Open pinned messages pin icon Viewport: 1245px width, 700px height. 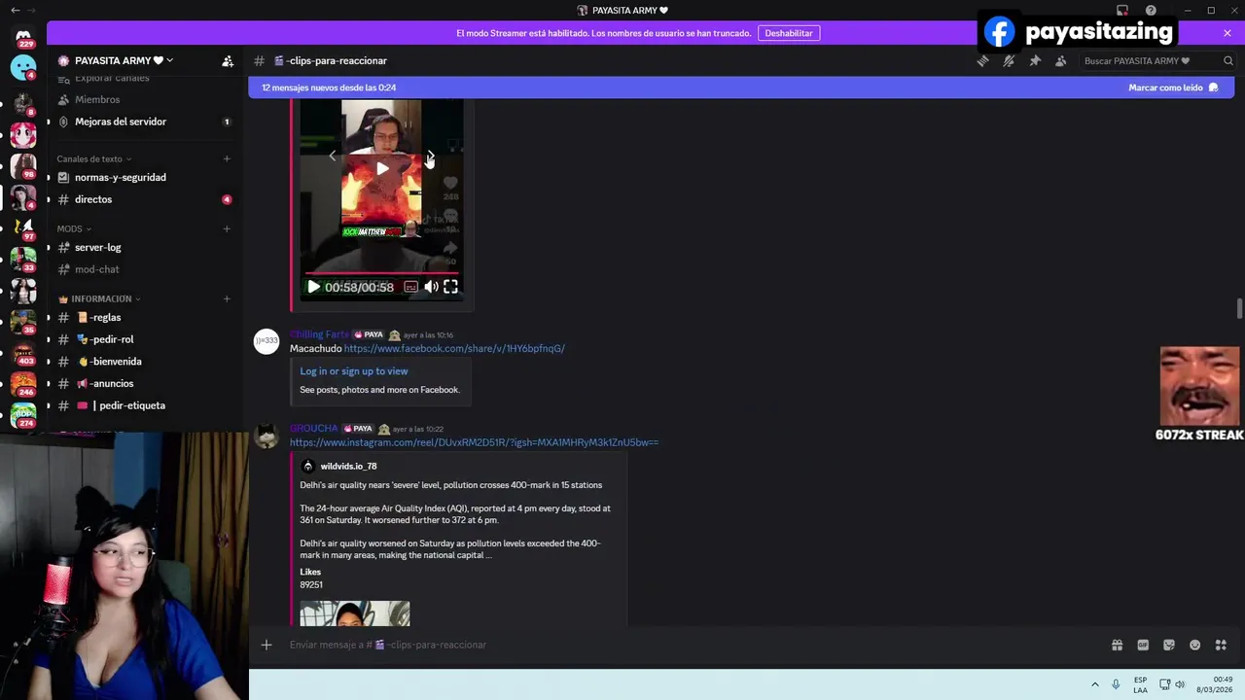1035,60
